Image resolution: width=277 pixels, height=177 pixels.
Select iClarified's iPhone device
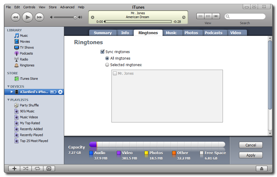tap(34, 92)
